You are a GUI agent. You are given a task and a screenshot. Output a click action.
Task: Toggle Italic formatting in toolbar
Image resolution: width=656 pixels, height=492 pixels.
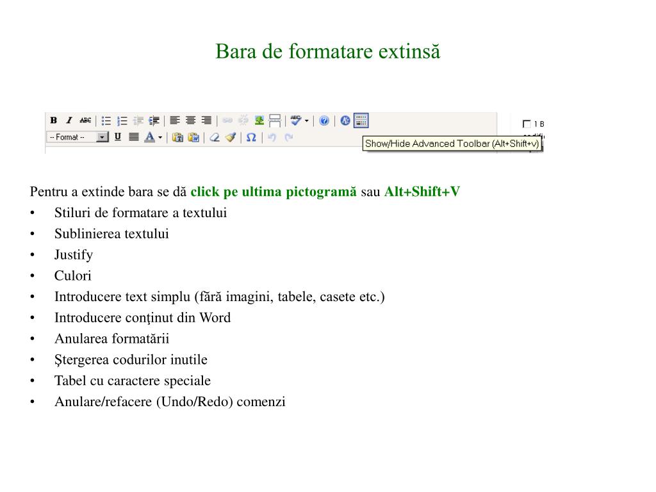(x=69, y=120)
